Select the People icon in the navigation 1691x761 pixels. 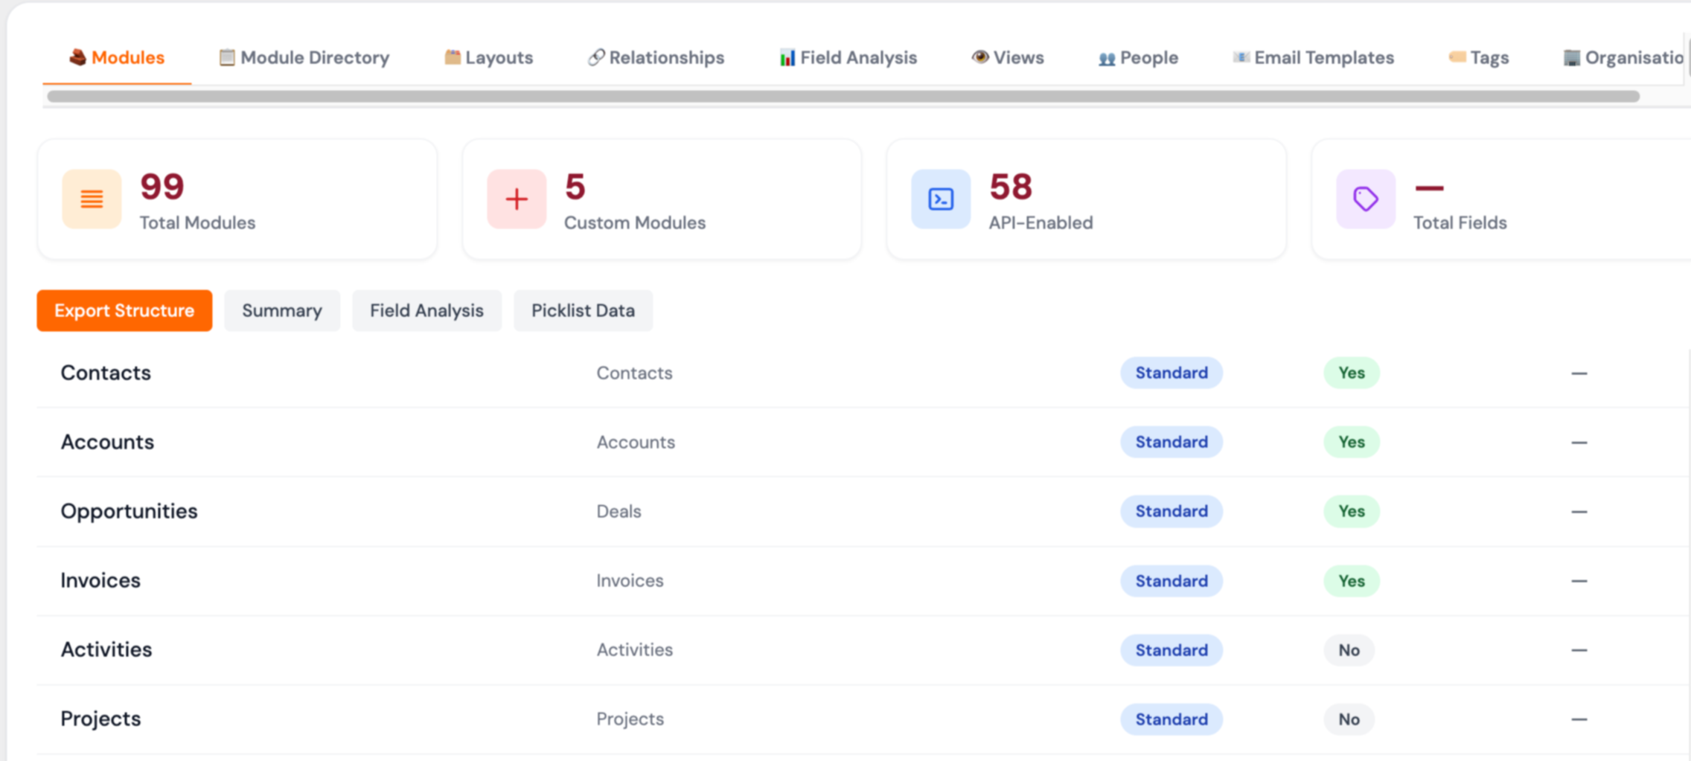click(x=1107, y=57)
